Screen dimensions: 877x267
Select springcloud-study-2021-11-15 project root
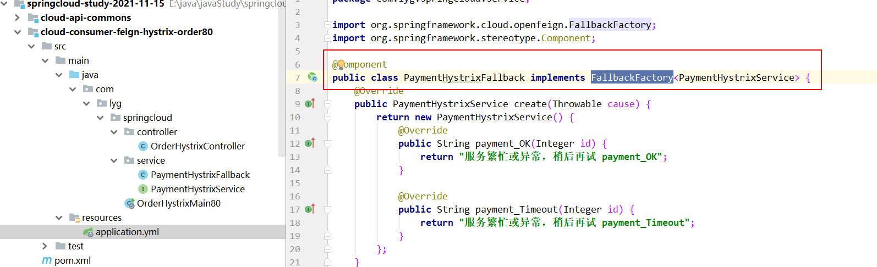point(96,4)
